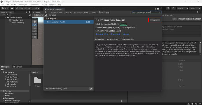Viewport: 202px width, 105px height.
Task: Click Install for XR Interaction Toolkit
Action: point(155,20)
